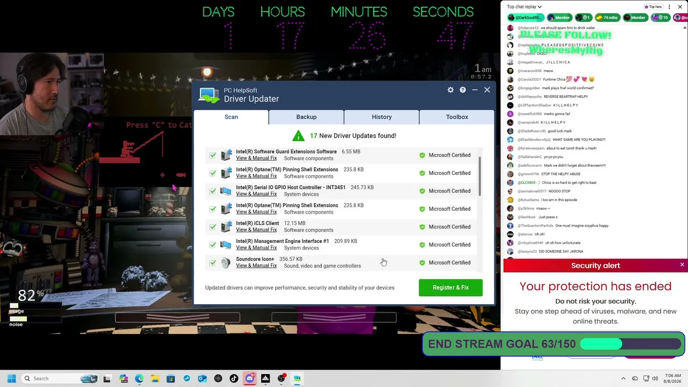The width and height of the screenshot is (688, 387).
Task: Uncheck the Serial IO GPIO Host Controller driver
Action: (x=213, y=191)
